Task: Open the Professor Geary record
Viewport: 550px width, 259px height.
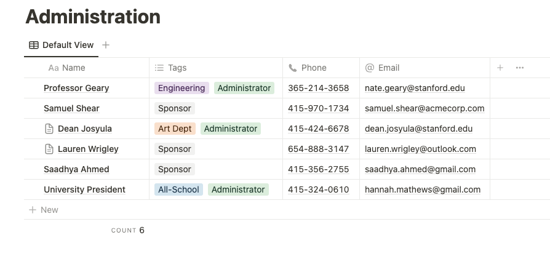Action: [x=76, y=88]
